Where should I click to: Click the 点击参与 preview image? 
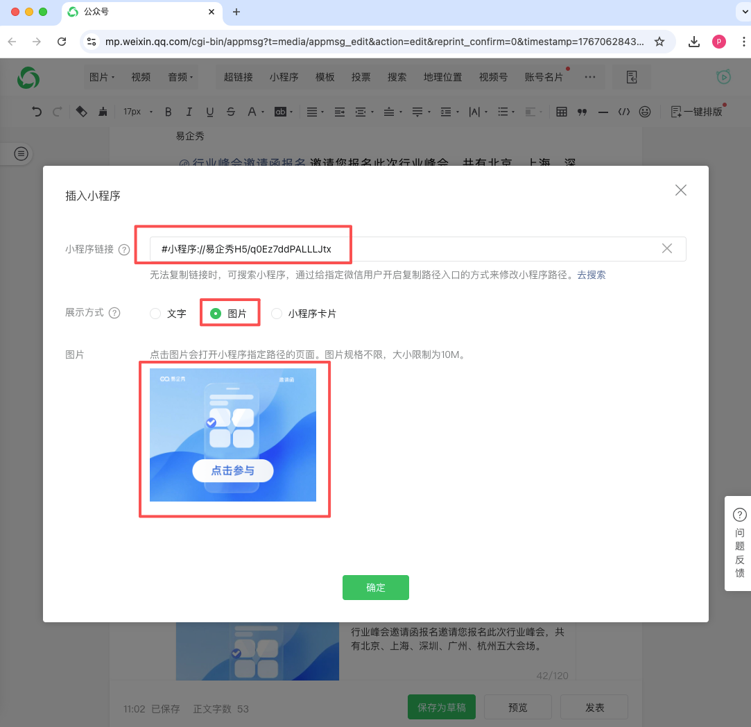(233, 435)
